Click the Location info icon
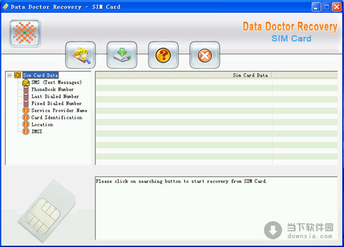The height and width of the screenshot is (247, 344). pyautogui.click(x=26, y=124)
